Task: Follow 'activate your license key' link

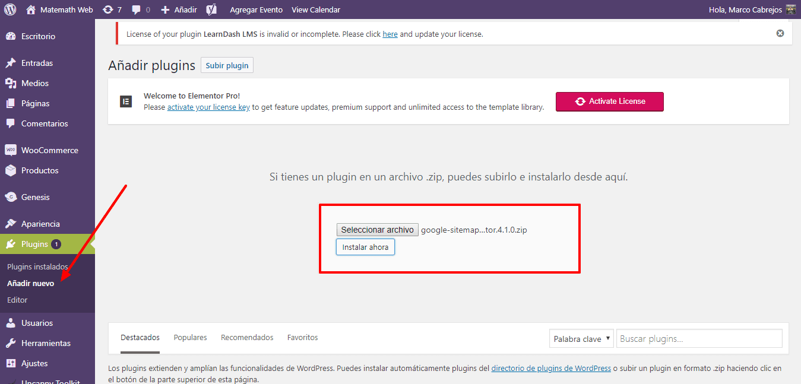Action: tap(208, 107)
